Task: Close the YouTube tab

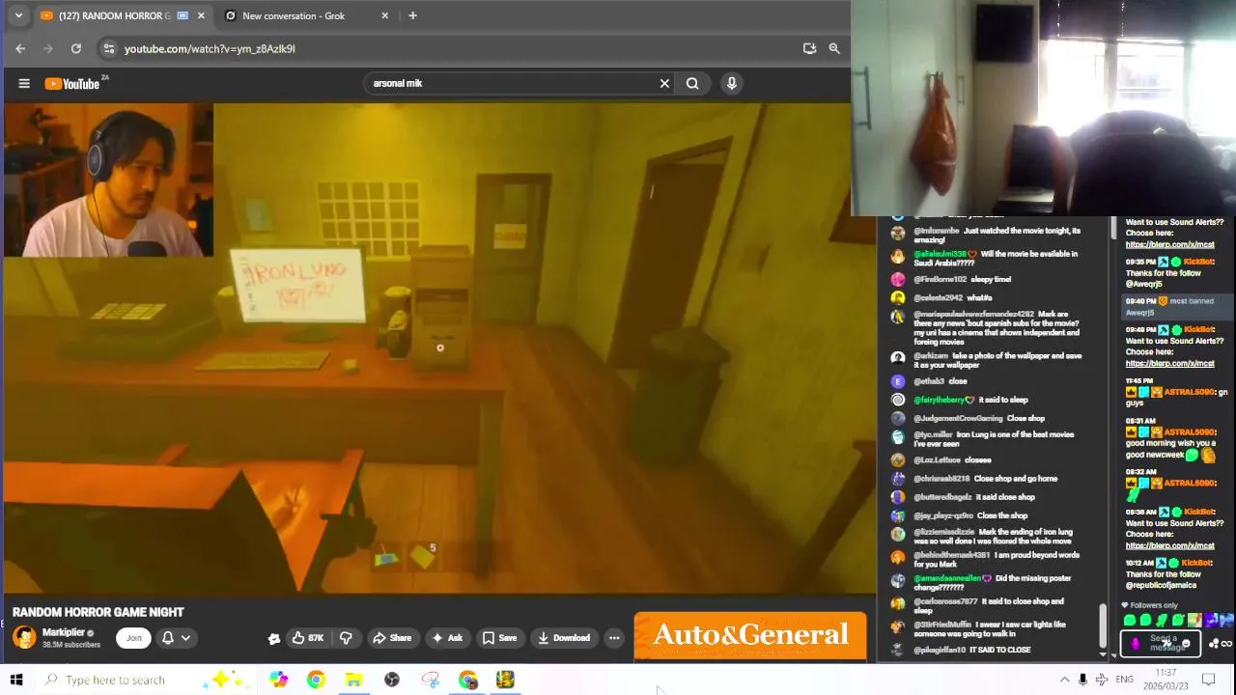Action: [201, 15]
